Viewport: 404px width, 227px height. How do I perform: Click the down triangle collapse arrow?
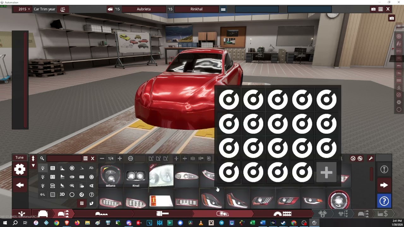click(33, 166)
